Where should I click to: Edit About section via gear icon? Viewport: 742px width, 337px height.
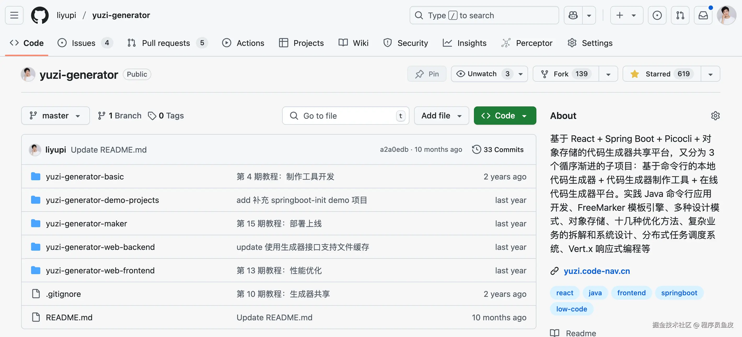tap(715, 116)
